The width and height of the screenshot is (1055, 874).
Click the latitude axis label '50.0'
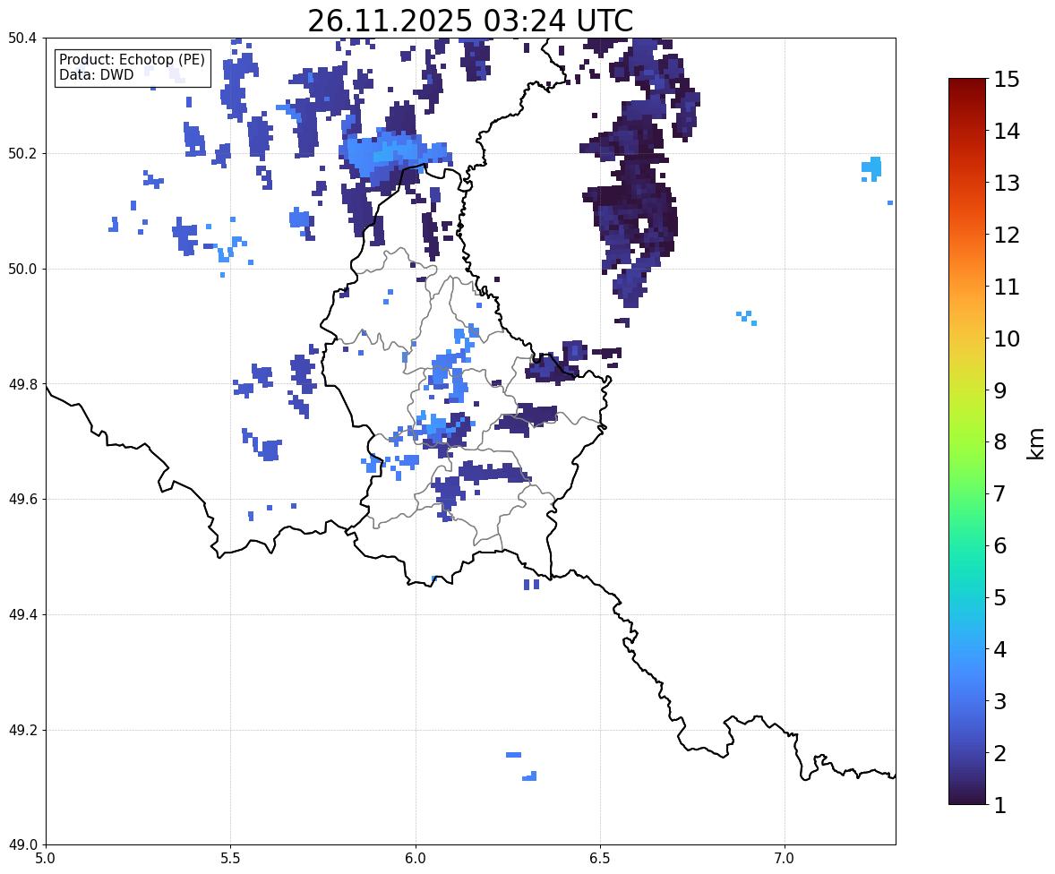coord(22,270)
